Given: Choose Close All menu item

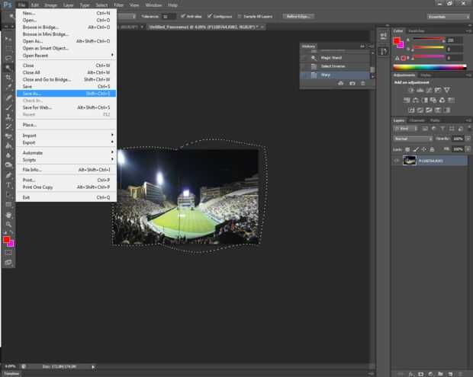Looking at the screenshot, I should point(66,72).
